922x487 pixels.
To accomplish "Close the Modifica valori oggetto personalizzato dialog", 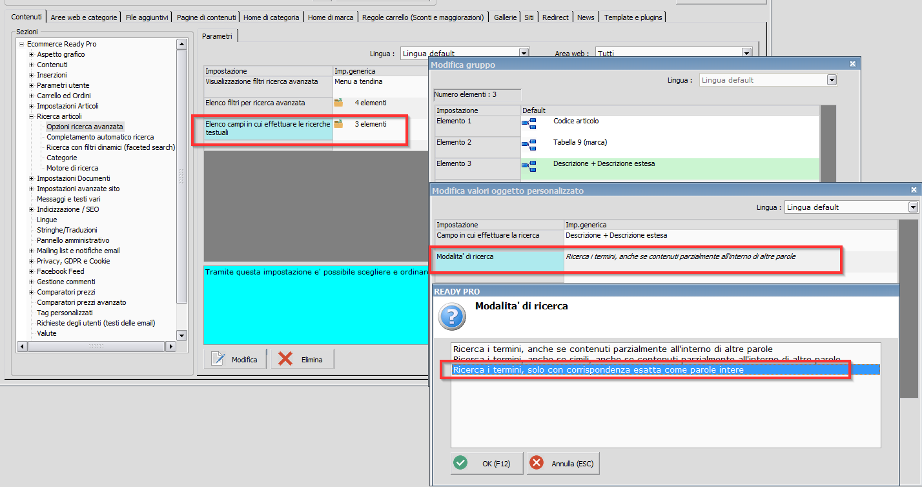I will [x=914, y=190].
